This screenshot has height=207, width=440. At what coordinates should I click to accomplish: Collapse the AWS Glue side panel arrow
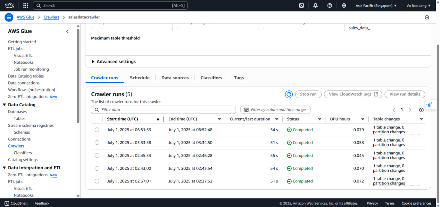[67, 31]
